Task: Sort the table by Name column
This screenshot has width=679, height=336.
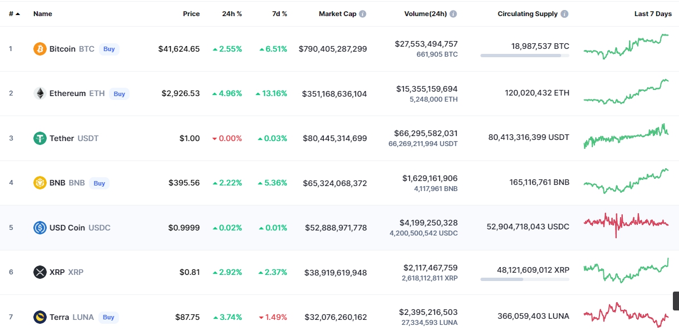Action: pyautogui.click(x=43, y=14)
